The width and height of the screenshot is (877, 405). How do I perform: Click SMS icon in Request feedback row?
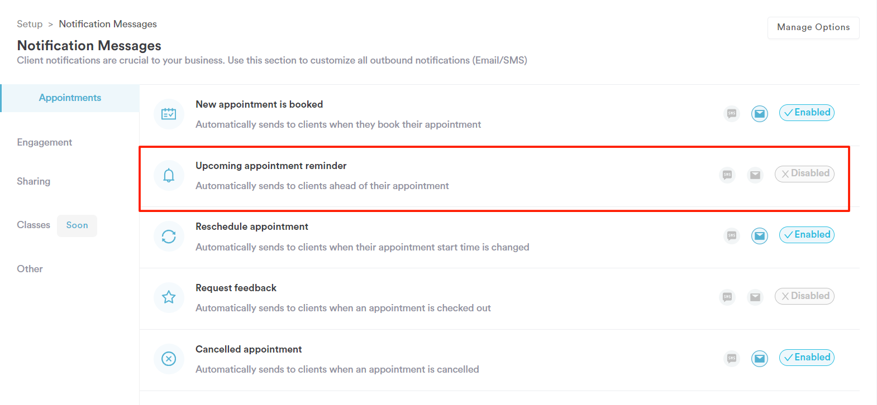727,297
